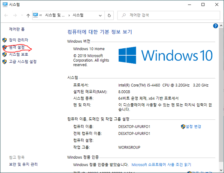This screenshot has width=224, height=173.
Task: Click the scrollbar down arrow
Action: click(x=221, y=170)
